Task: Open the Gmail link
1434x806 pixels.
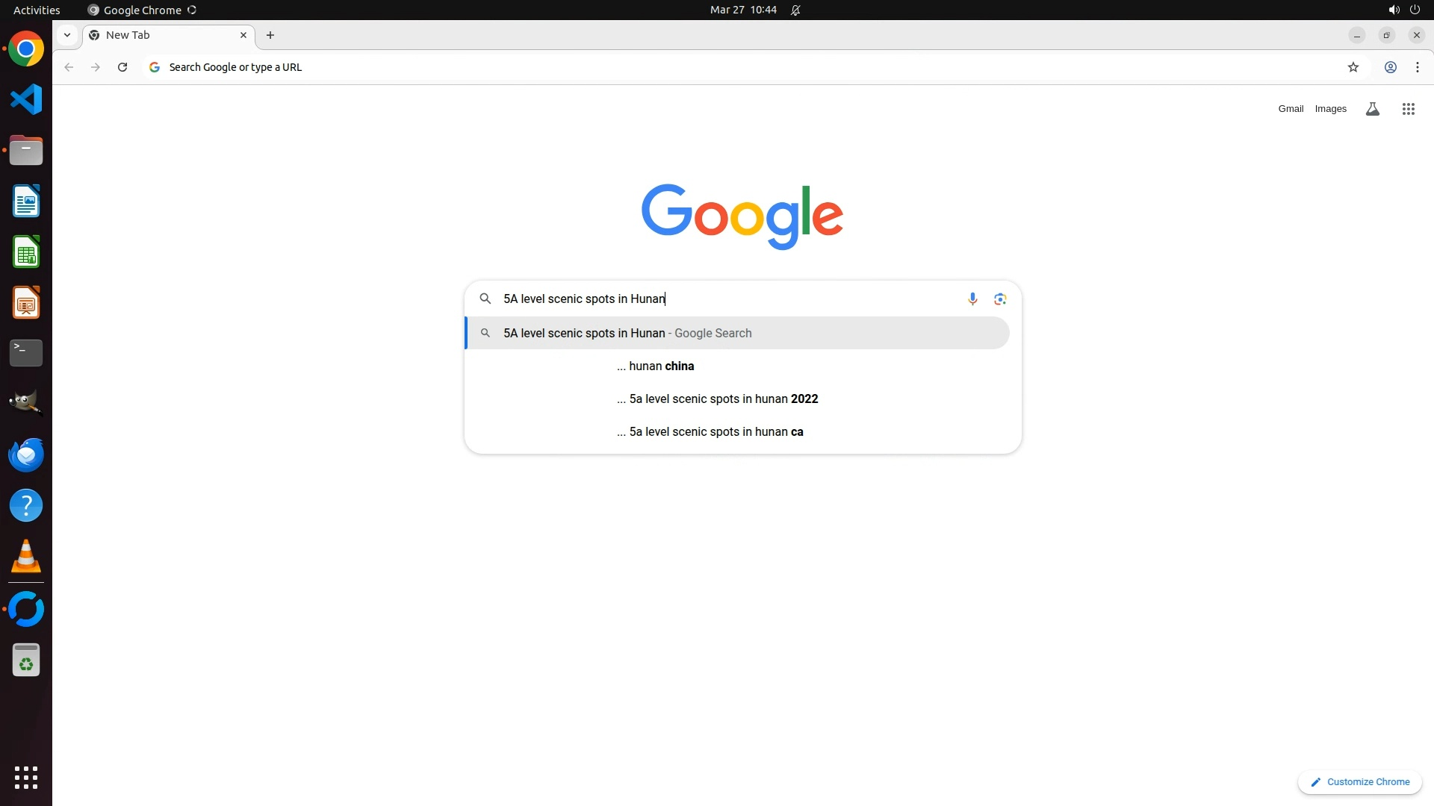Action: coord(1290,109)
